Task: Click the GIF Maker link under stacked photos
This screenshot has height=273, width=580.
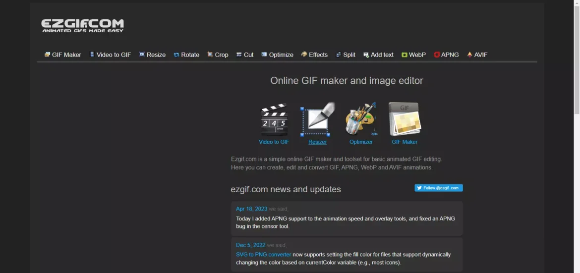Action: [405, 142]
